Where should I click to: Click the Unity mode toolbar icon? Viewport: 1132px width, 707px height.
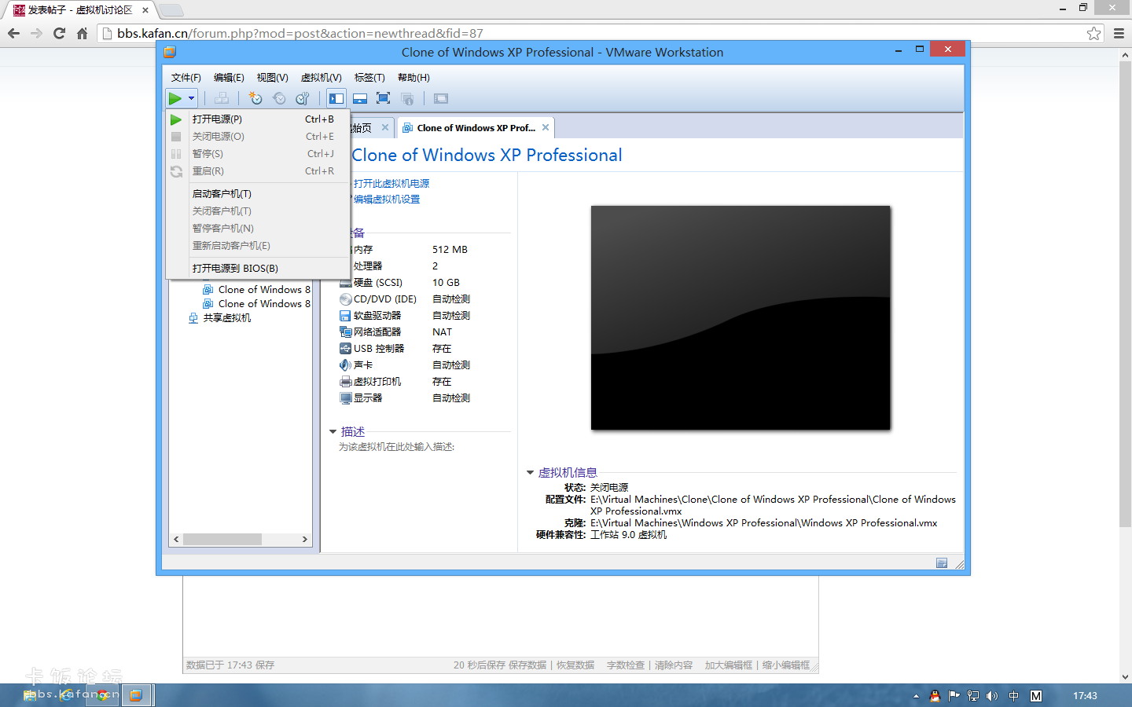pyautogui.click(x=407, y=98)
